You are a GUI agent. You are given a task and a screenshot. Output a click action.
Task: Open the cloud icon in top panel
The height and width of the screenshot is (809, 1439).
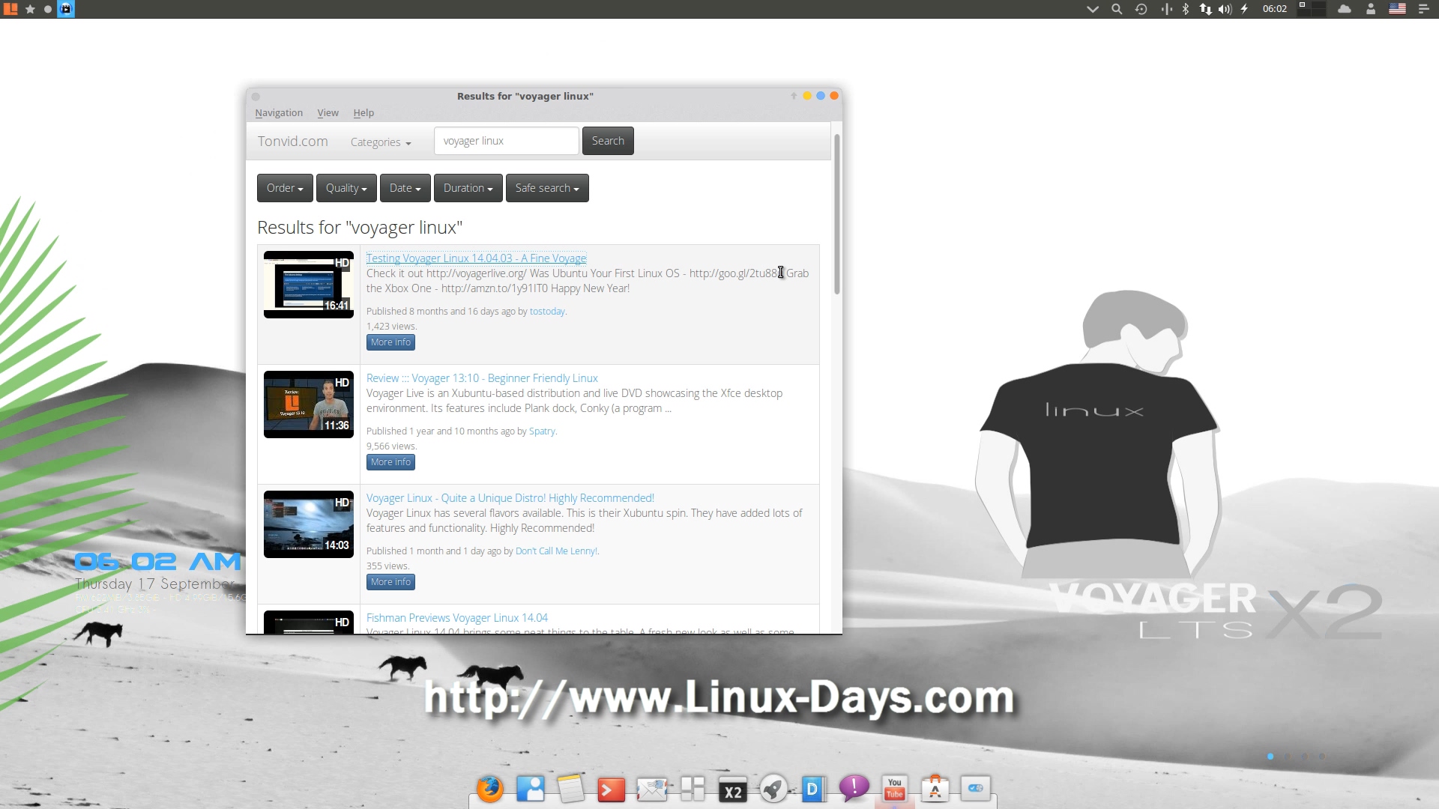[1345, 9]
